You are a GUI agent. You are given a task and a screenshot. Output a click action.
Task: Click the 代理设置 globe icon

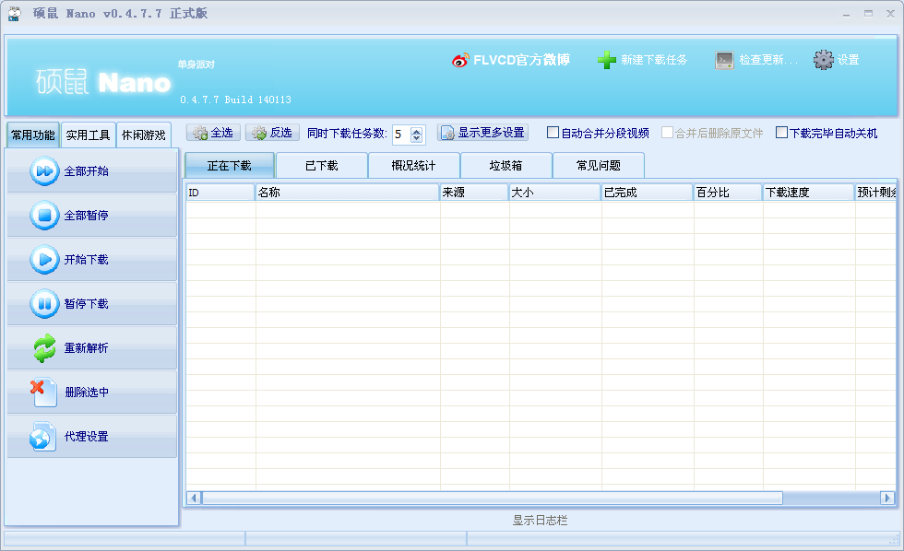tap(43, 437)
